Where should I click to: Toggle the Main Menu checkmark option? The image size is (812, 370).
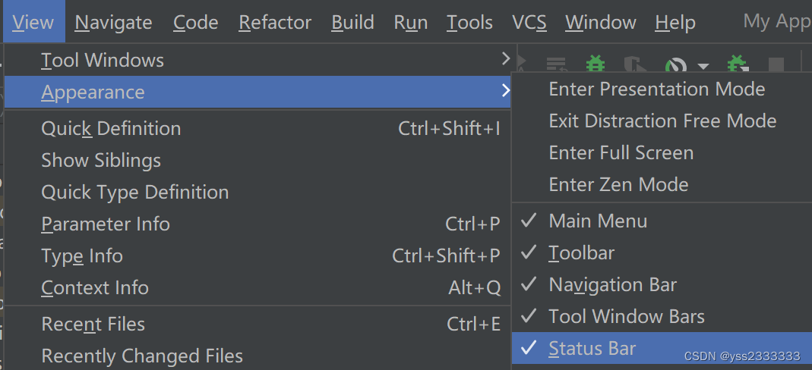598,221
